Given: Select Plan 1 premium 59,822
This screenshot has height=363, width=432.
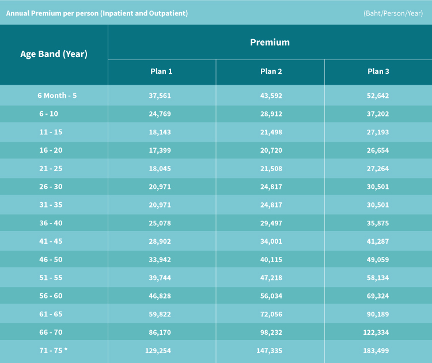Looking at the screenshot, I should click(x=160, y=314).
